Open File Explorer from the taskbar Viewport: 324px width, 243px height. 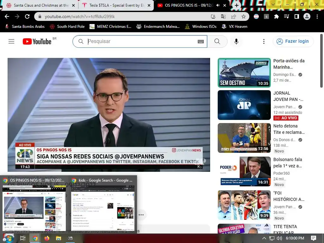(x=59, y=238)
